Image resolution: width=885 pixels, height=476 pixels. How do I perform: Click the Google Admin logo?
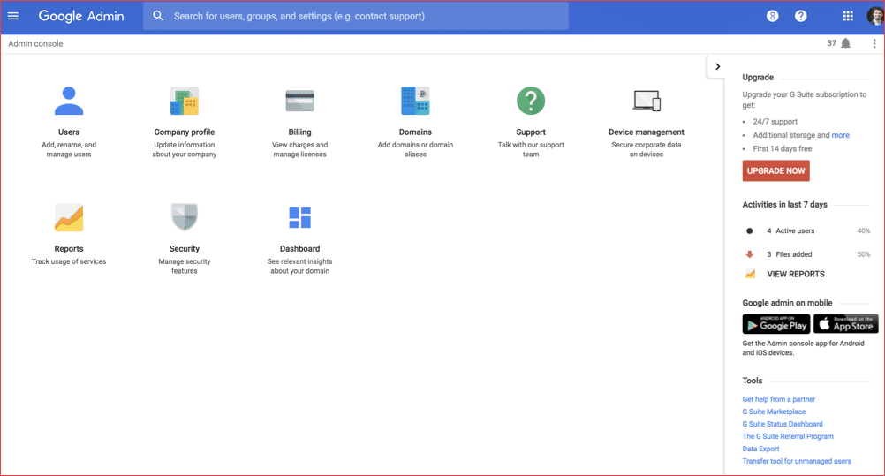tap(81, 17)
